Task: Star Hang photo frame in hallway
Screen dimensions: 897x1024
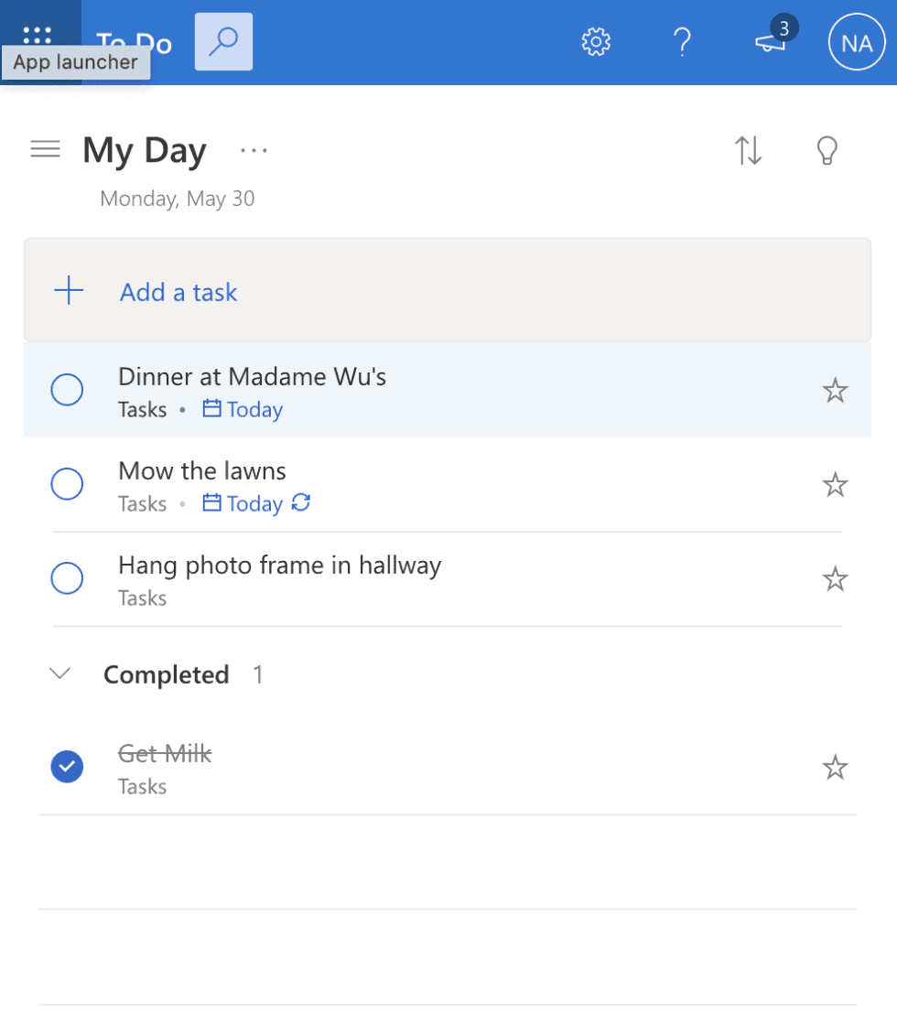Action: (x=835, y=578)
